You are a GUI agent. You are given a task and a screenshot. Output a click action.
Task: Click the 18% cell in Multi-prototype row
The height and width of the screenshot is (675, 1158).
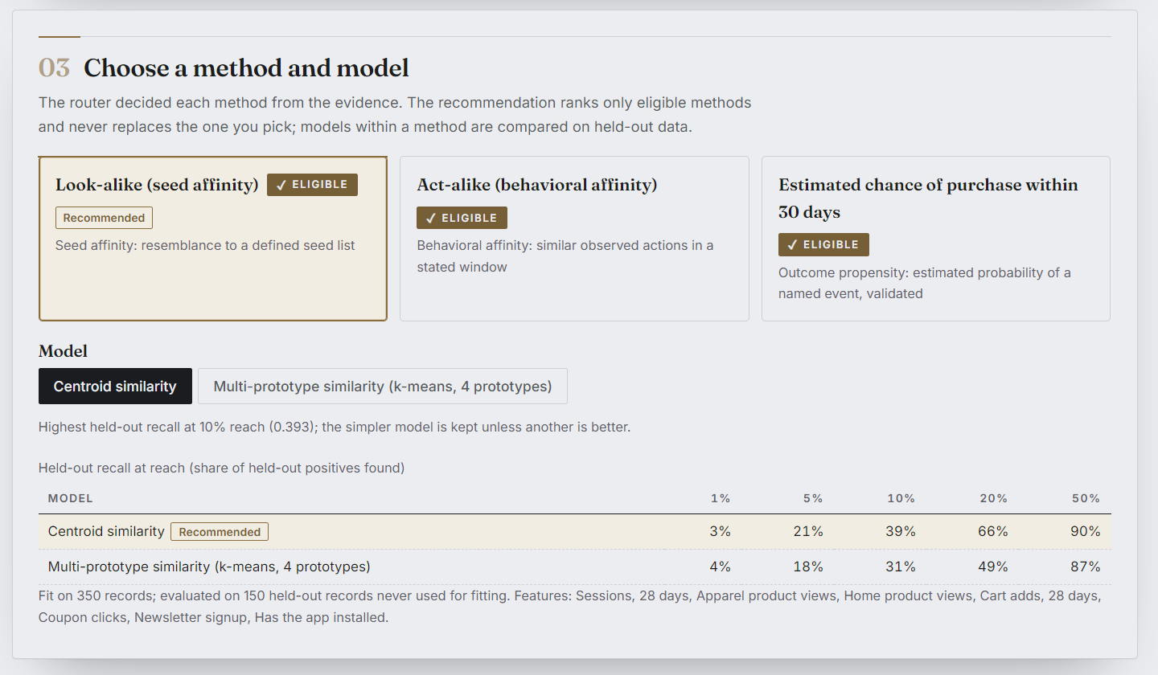[x=810, y=567]
